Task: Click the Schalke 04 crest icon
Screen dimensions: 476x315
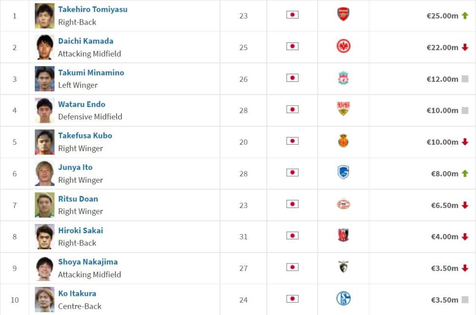Action: pyautogui.click(x=343, y=298)
